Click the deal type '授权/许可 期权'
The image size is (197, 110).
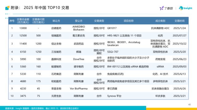coord(99,52)
